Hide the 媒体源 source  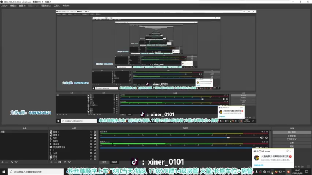pos(91,144)
